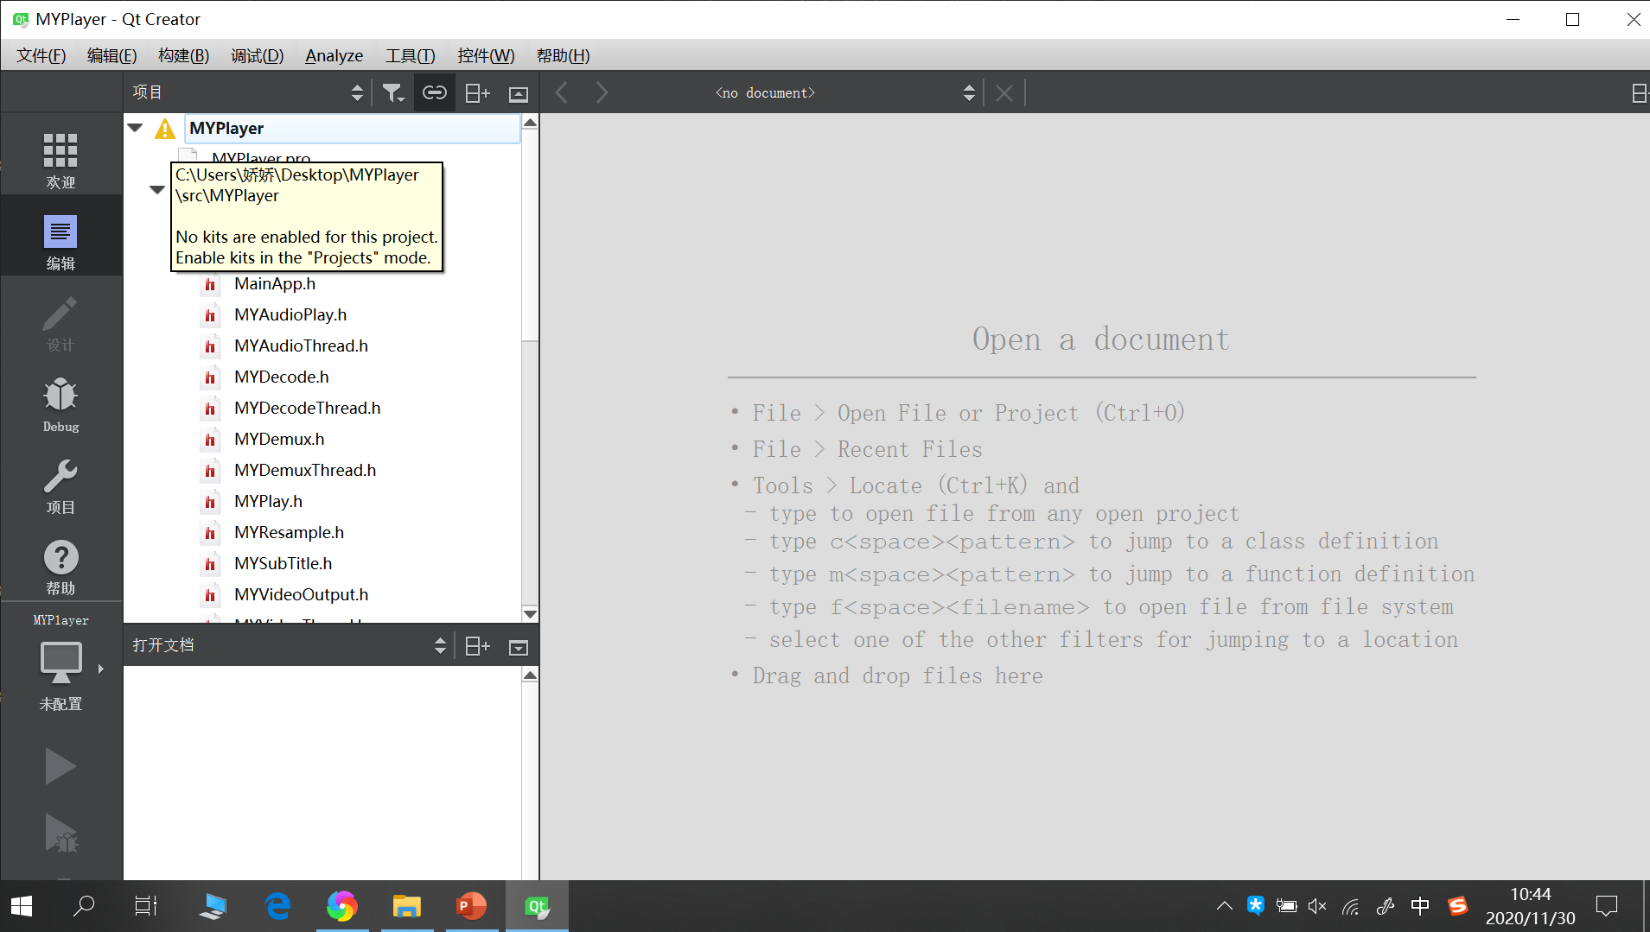Go forward in navigation history
Screen dimensions: 1650x932
coord(602,92)
